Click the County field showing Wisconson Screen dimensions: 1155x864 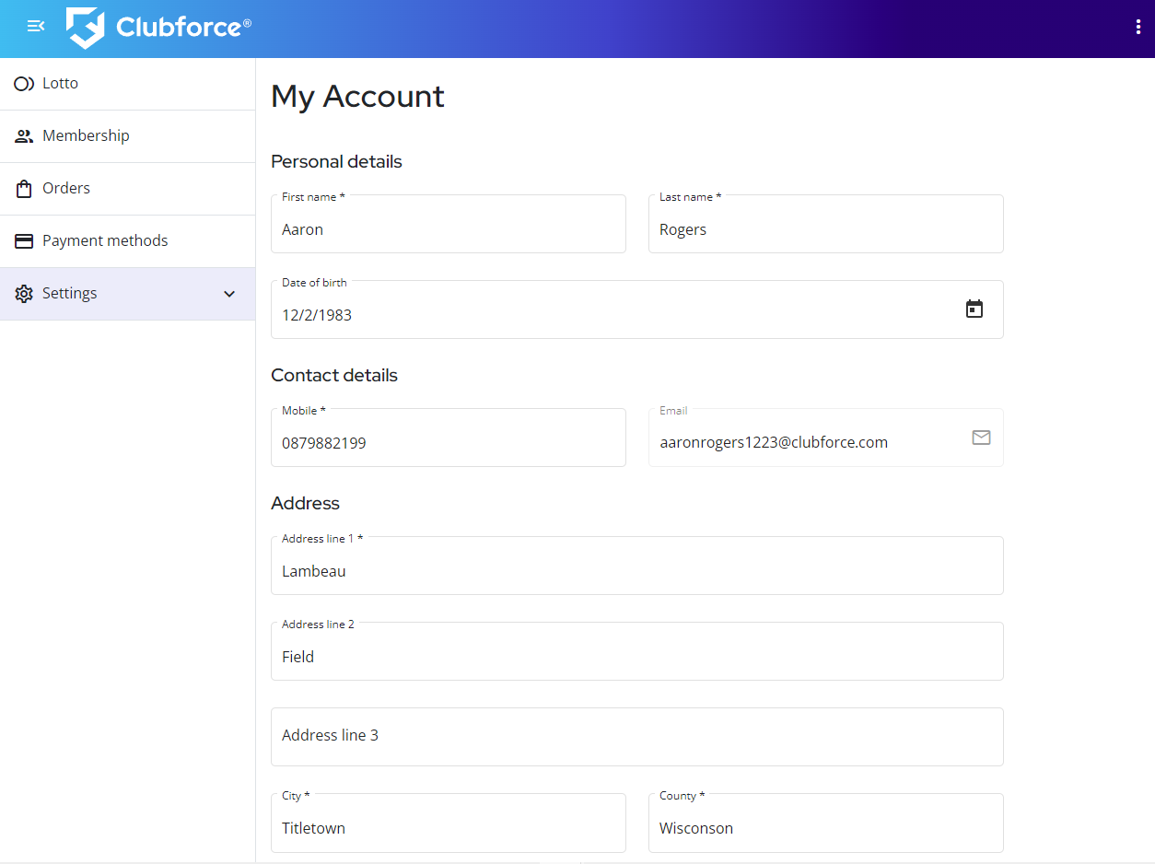pyautogui.click(x=825, y=828)
